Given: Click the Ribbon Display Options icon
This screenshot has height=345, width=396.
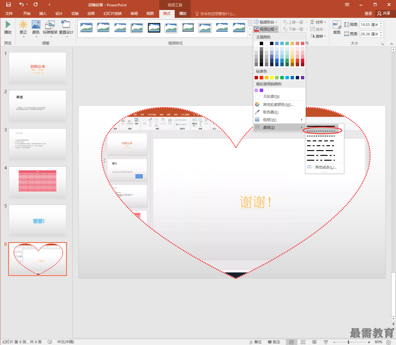Looking at the screenshot, I should coord(347,5).
